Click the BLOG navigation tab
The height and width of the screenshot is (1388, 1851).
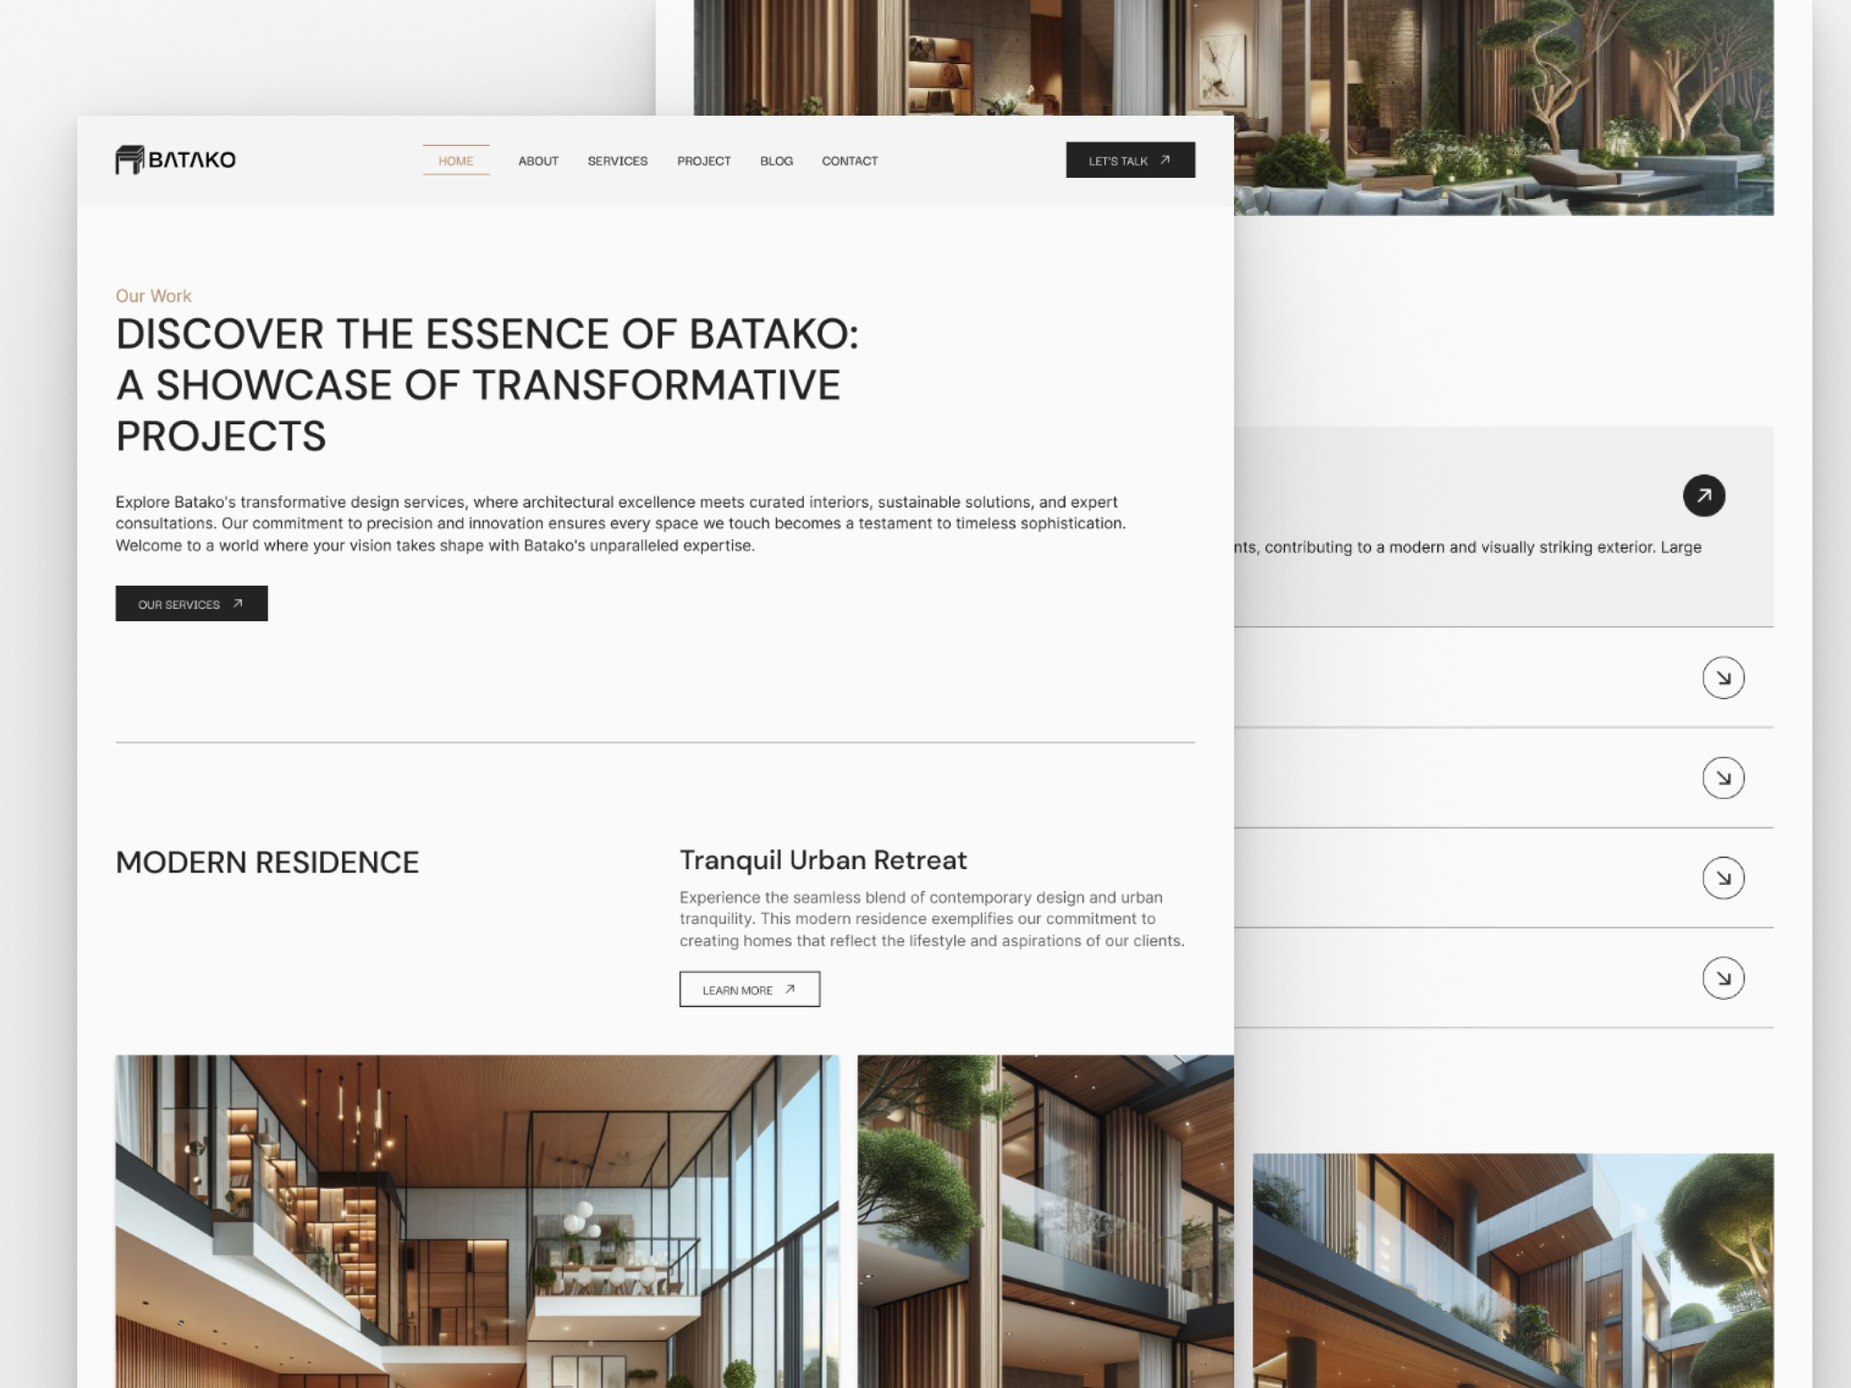777,161
